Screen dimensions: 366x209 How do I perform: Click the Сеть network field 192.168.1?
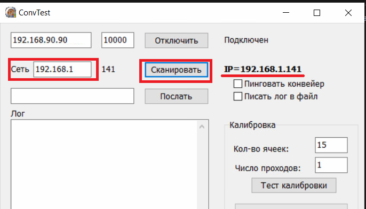(x=62, y=69)
